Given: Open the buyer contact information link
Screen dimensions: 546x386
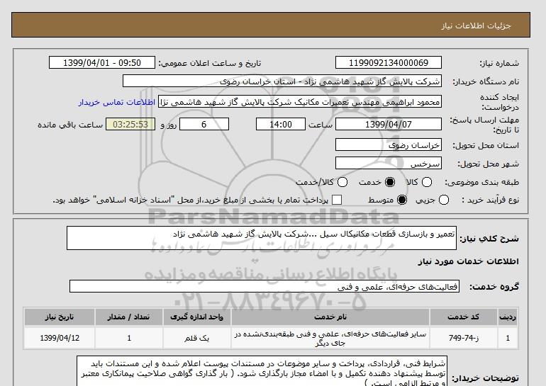Looking at the screenshot, I should click(117, 102).
